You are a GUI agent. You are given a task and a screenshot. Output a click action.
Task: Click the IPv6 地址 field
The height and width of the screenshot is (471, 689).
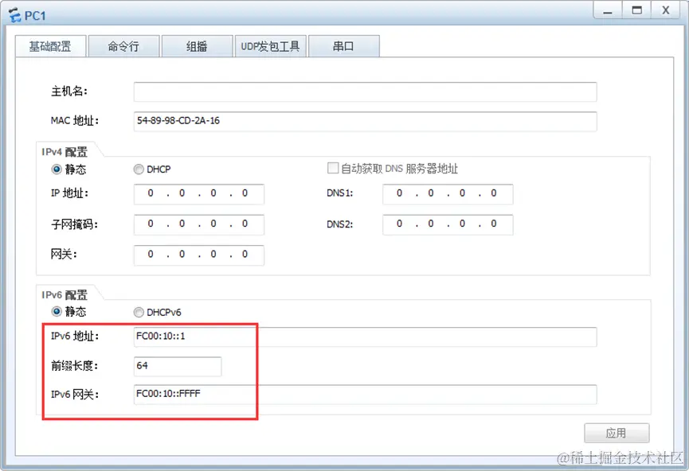[x=365, y=337]
